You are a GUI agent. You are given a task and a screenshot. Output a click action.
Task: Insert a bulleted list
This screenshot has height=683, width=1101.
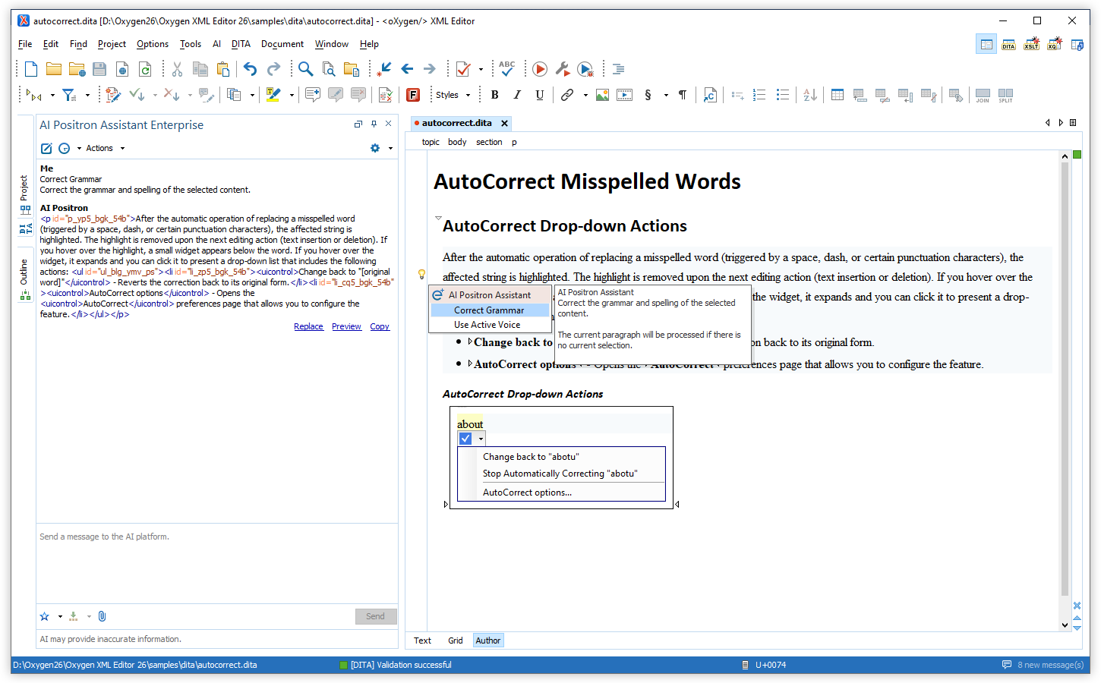(x=783, y=95)
